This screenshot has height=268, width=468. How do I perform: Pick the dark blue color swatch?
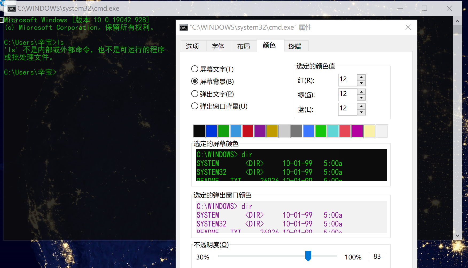(x=211, y=131)
